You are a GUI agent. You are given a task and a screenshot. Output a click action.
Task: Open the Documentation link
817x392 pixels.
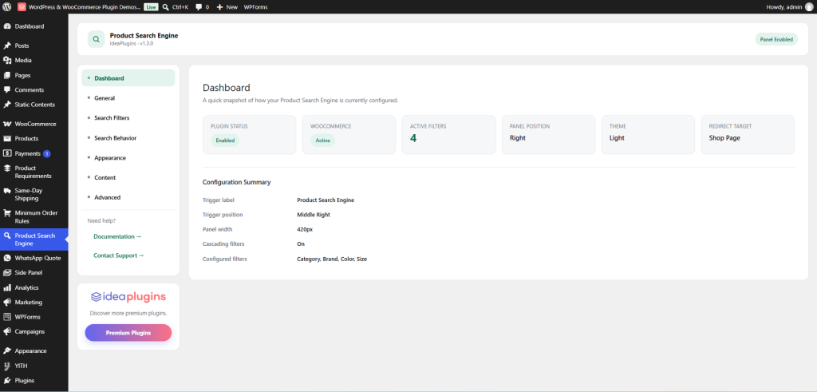point(118,236)
